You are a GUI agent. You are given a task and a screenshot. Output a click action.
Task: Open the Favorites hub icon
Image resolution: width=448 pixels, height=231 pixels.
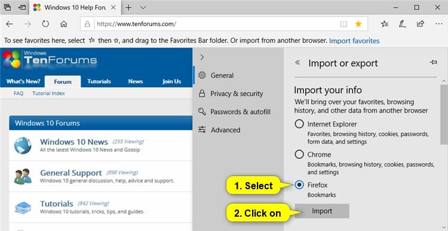pyautogui.click(x=385, y=24)
